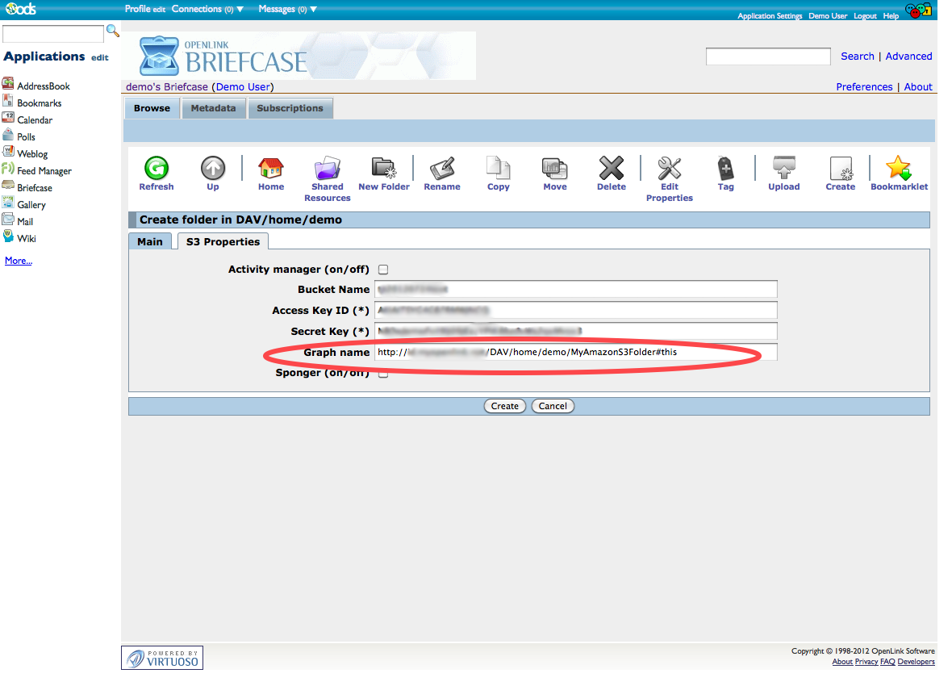Viewport: 952px width, 686px height.
Task: Expand the Connections dropdown menu
Action: (207, 9)
